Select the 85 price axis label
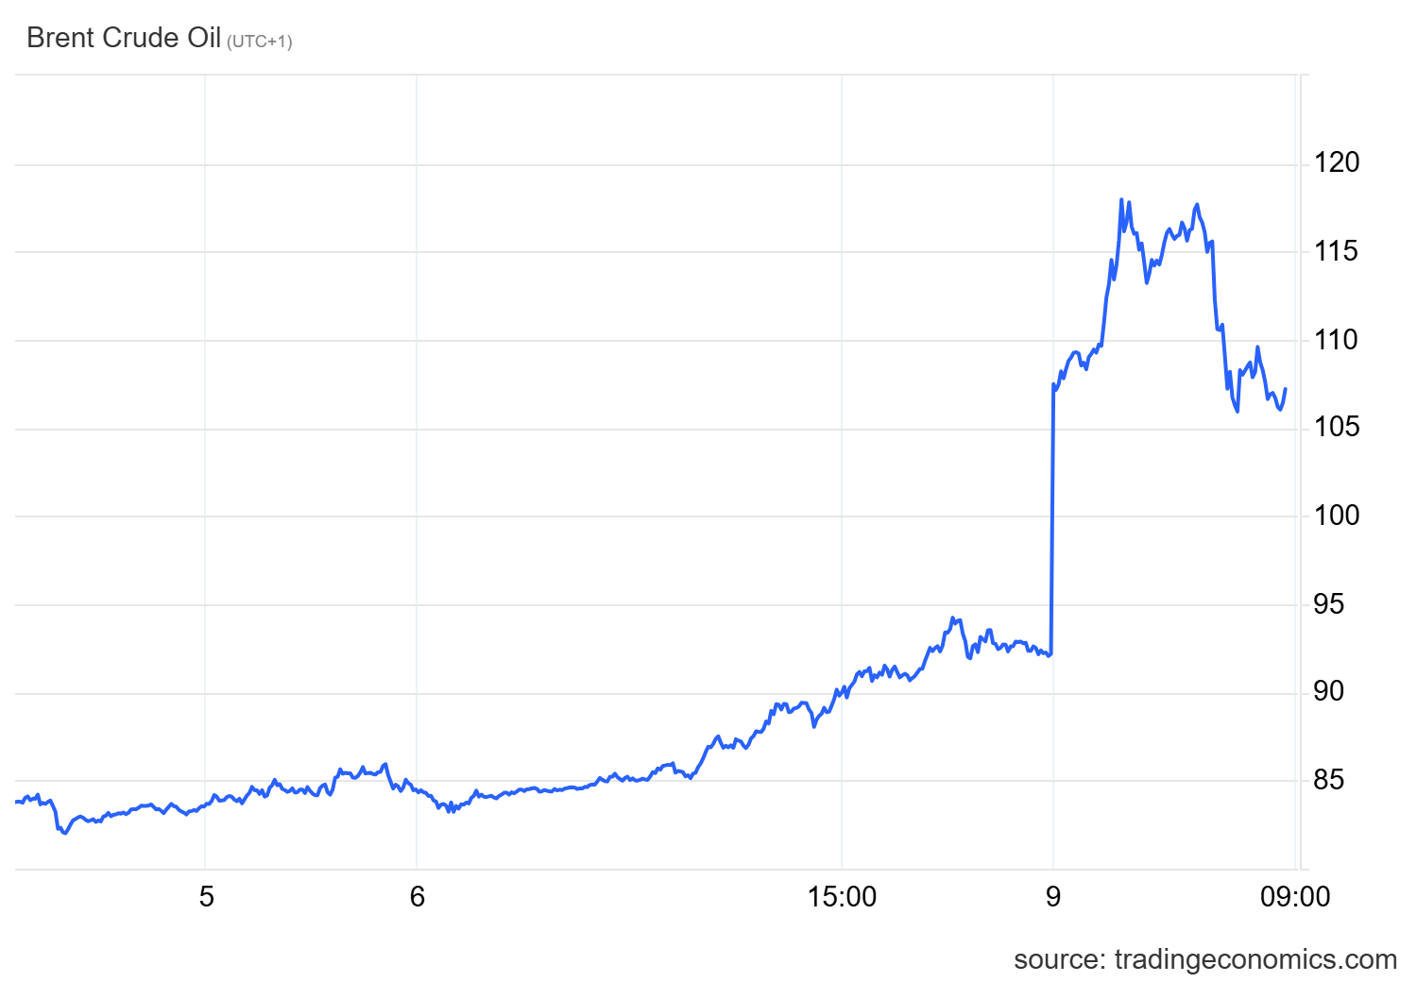The height and width of the screenshot is (982, 1417). pos(1329,780)
